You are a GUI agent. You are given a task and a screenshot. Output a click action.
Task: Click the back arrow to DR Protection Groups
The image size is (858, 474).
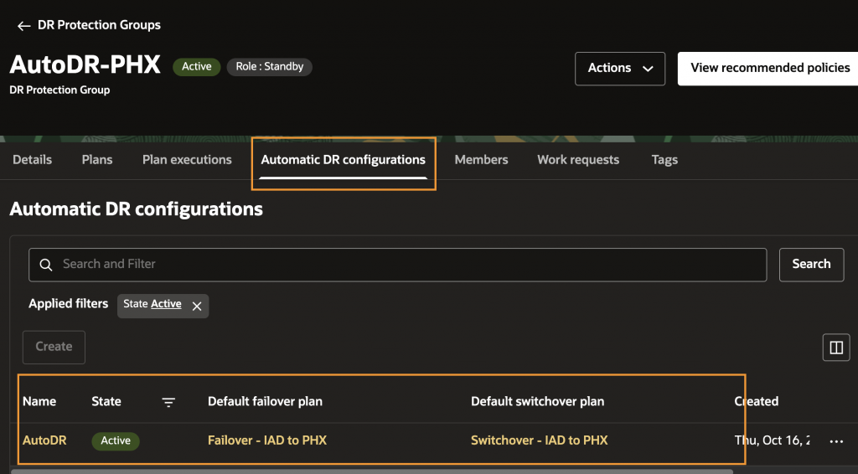click(x=23, y=26)
